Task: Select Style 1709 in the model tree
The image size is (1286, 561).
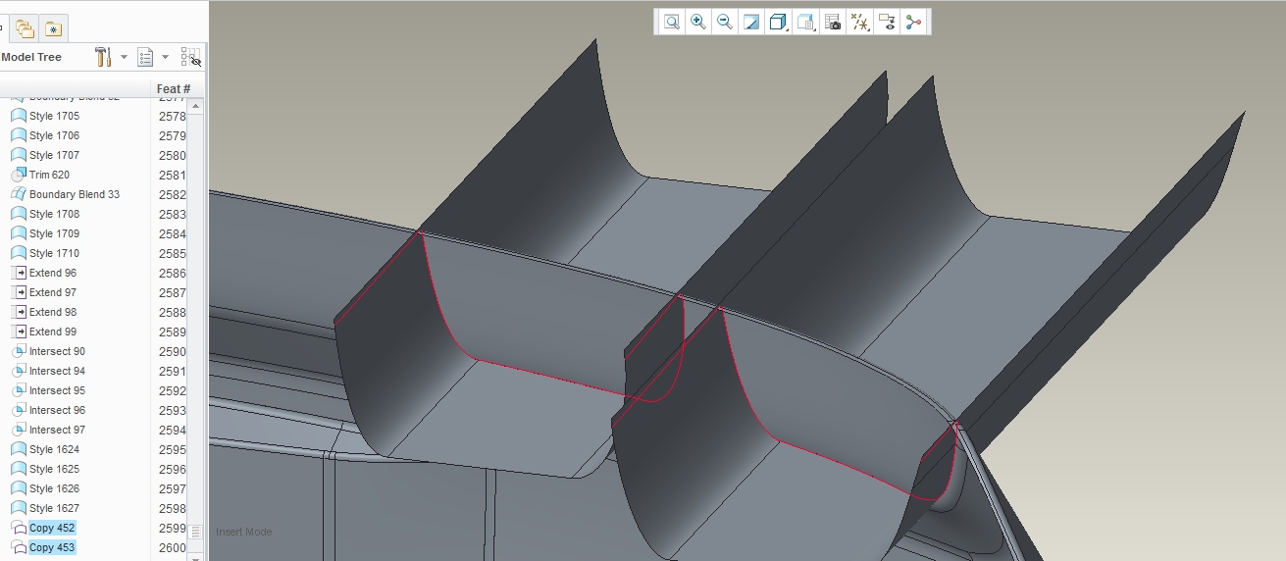Action: pos(54,233)
